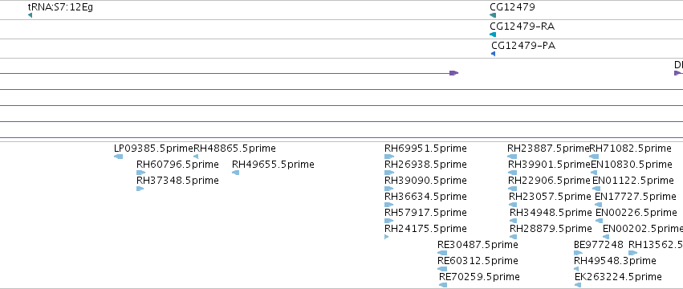Click the RH69951.5prime label text
The image size is (683, 289).
point(425,149)
